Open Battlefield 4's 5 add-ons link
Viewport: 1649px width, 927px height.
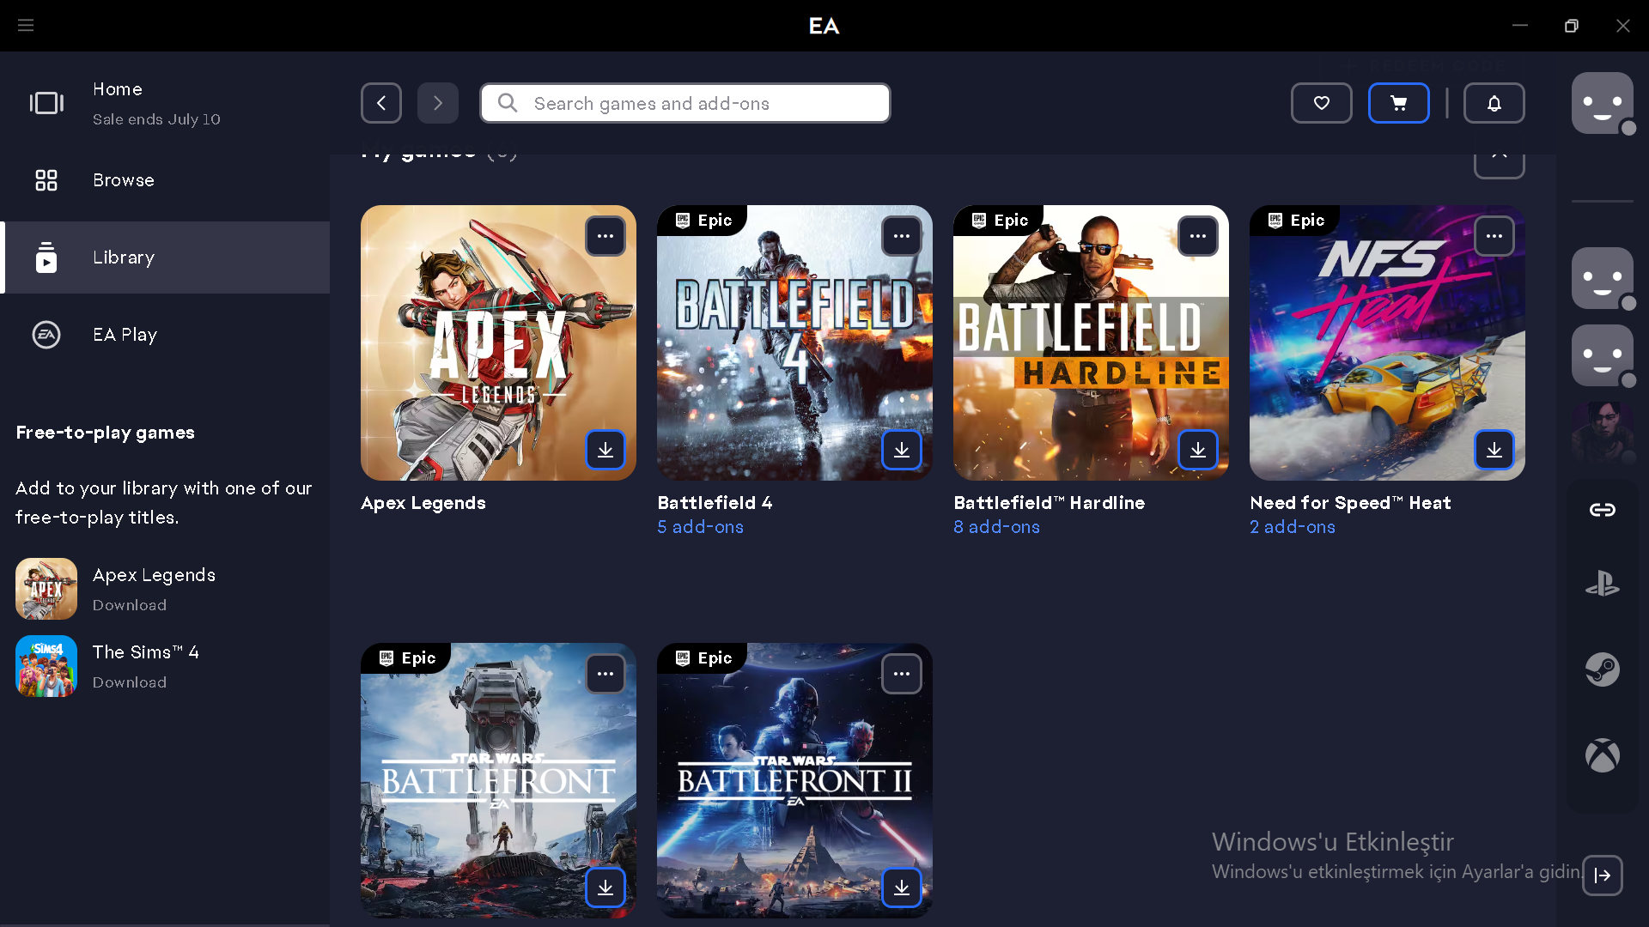point(701,527)
